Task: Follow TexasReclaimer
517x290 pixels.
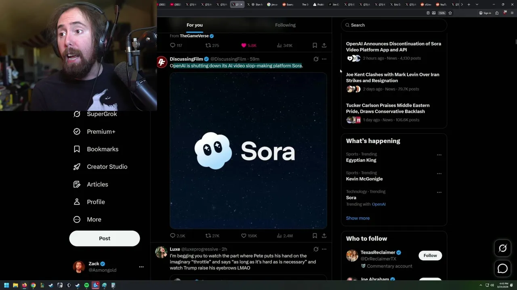Action: (430, 255)
